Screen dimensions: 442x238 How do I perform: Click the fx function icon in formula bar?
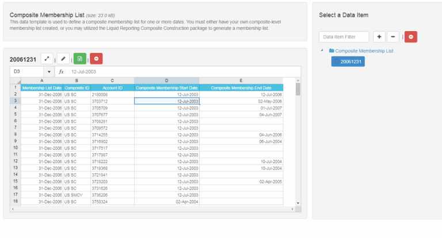[62, 71]
